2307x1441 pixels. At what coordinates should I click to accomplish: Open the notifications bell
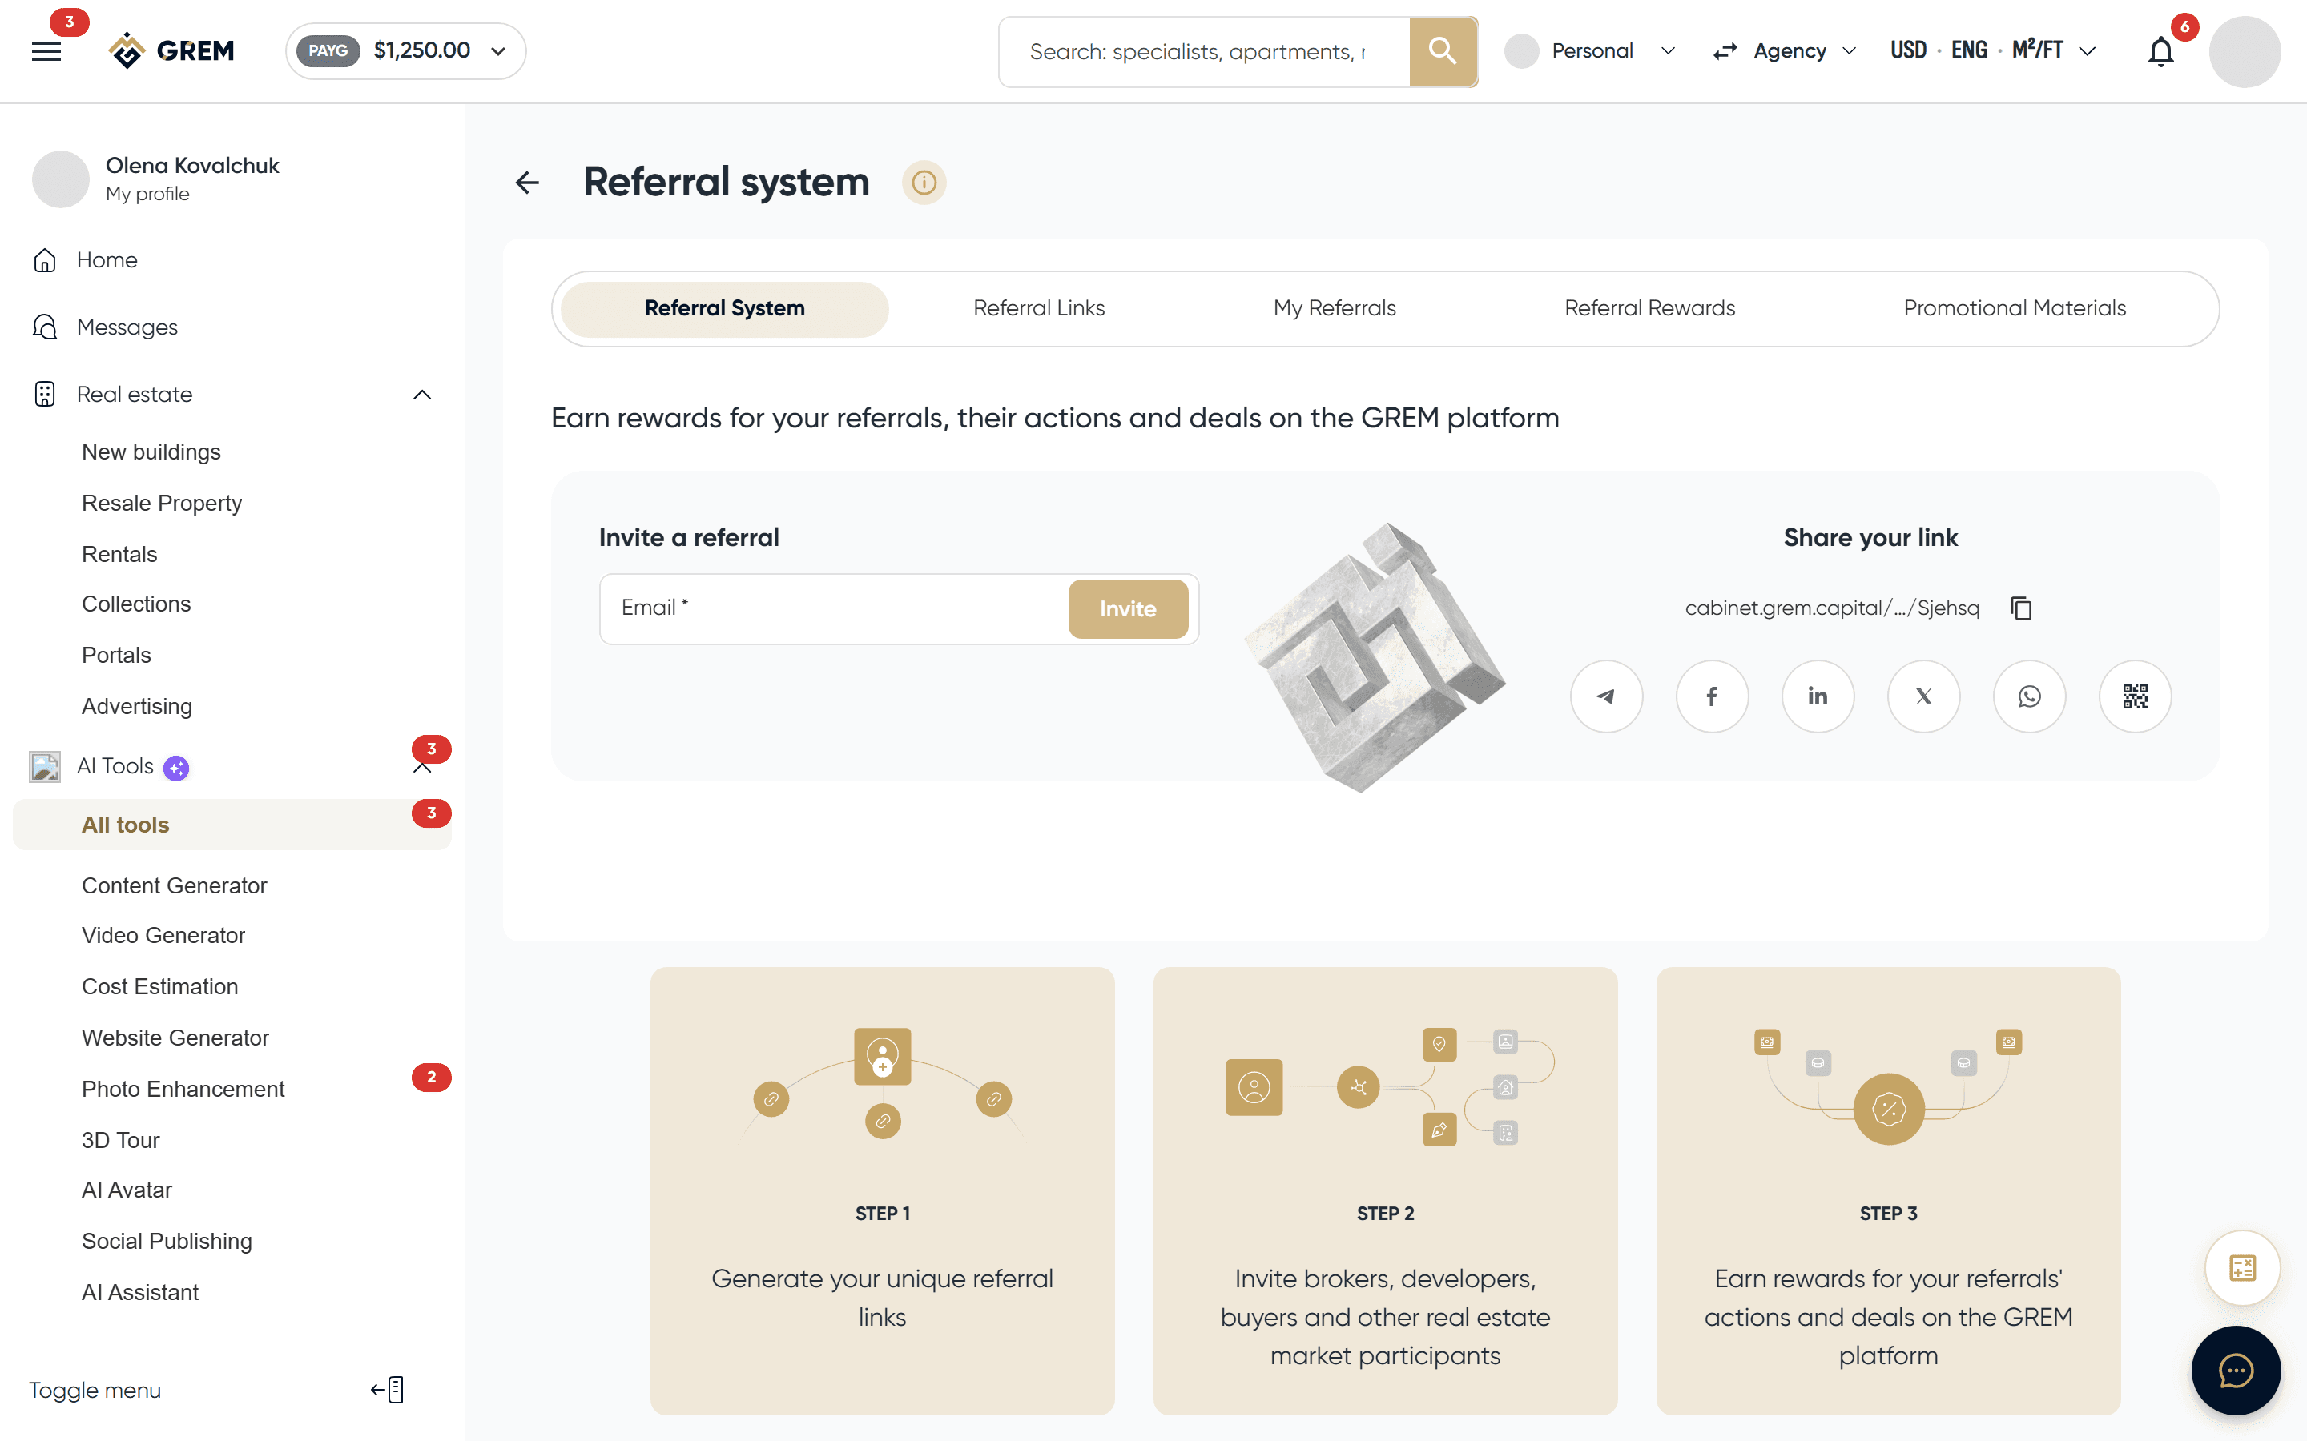(2160, 51)
